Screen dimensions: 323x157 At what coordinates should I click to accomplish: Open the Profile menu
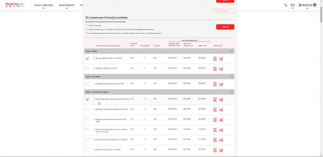coord(307,5)
